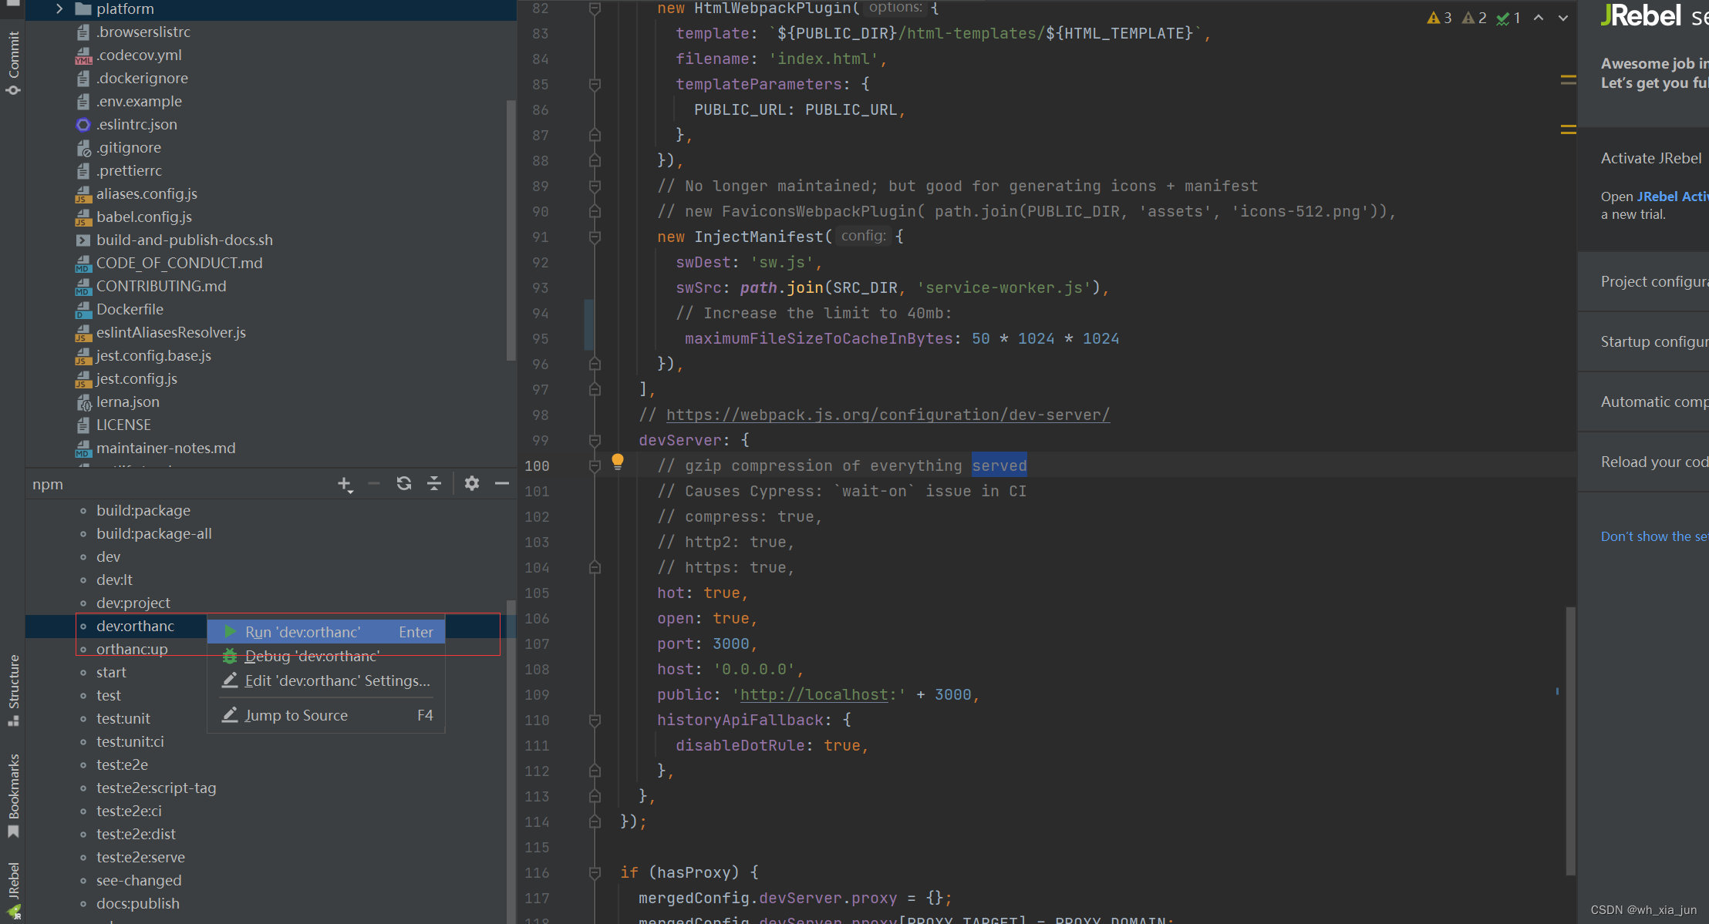Open the Commit tool window
Screen dimensions: 1709x924
pos(13,62)
